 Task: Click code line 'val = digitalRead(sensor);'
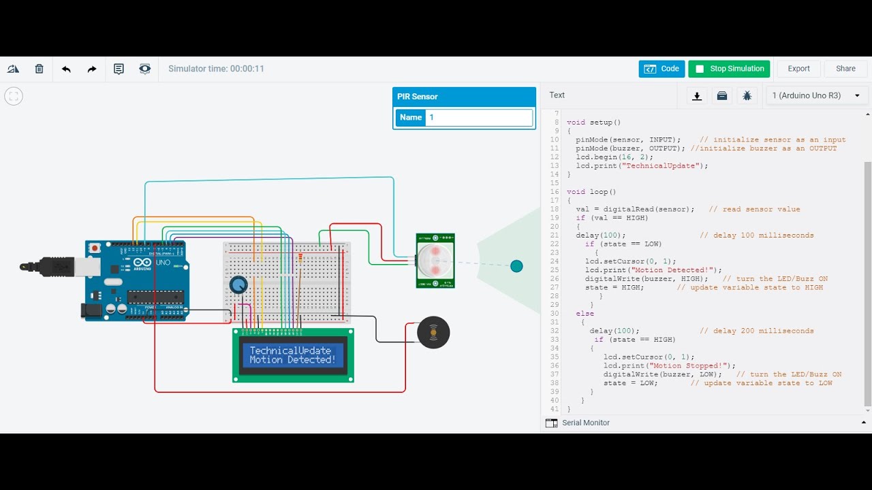pos(635,209)
